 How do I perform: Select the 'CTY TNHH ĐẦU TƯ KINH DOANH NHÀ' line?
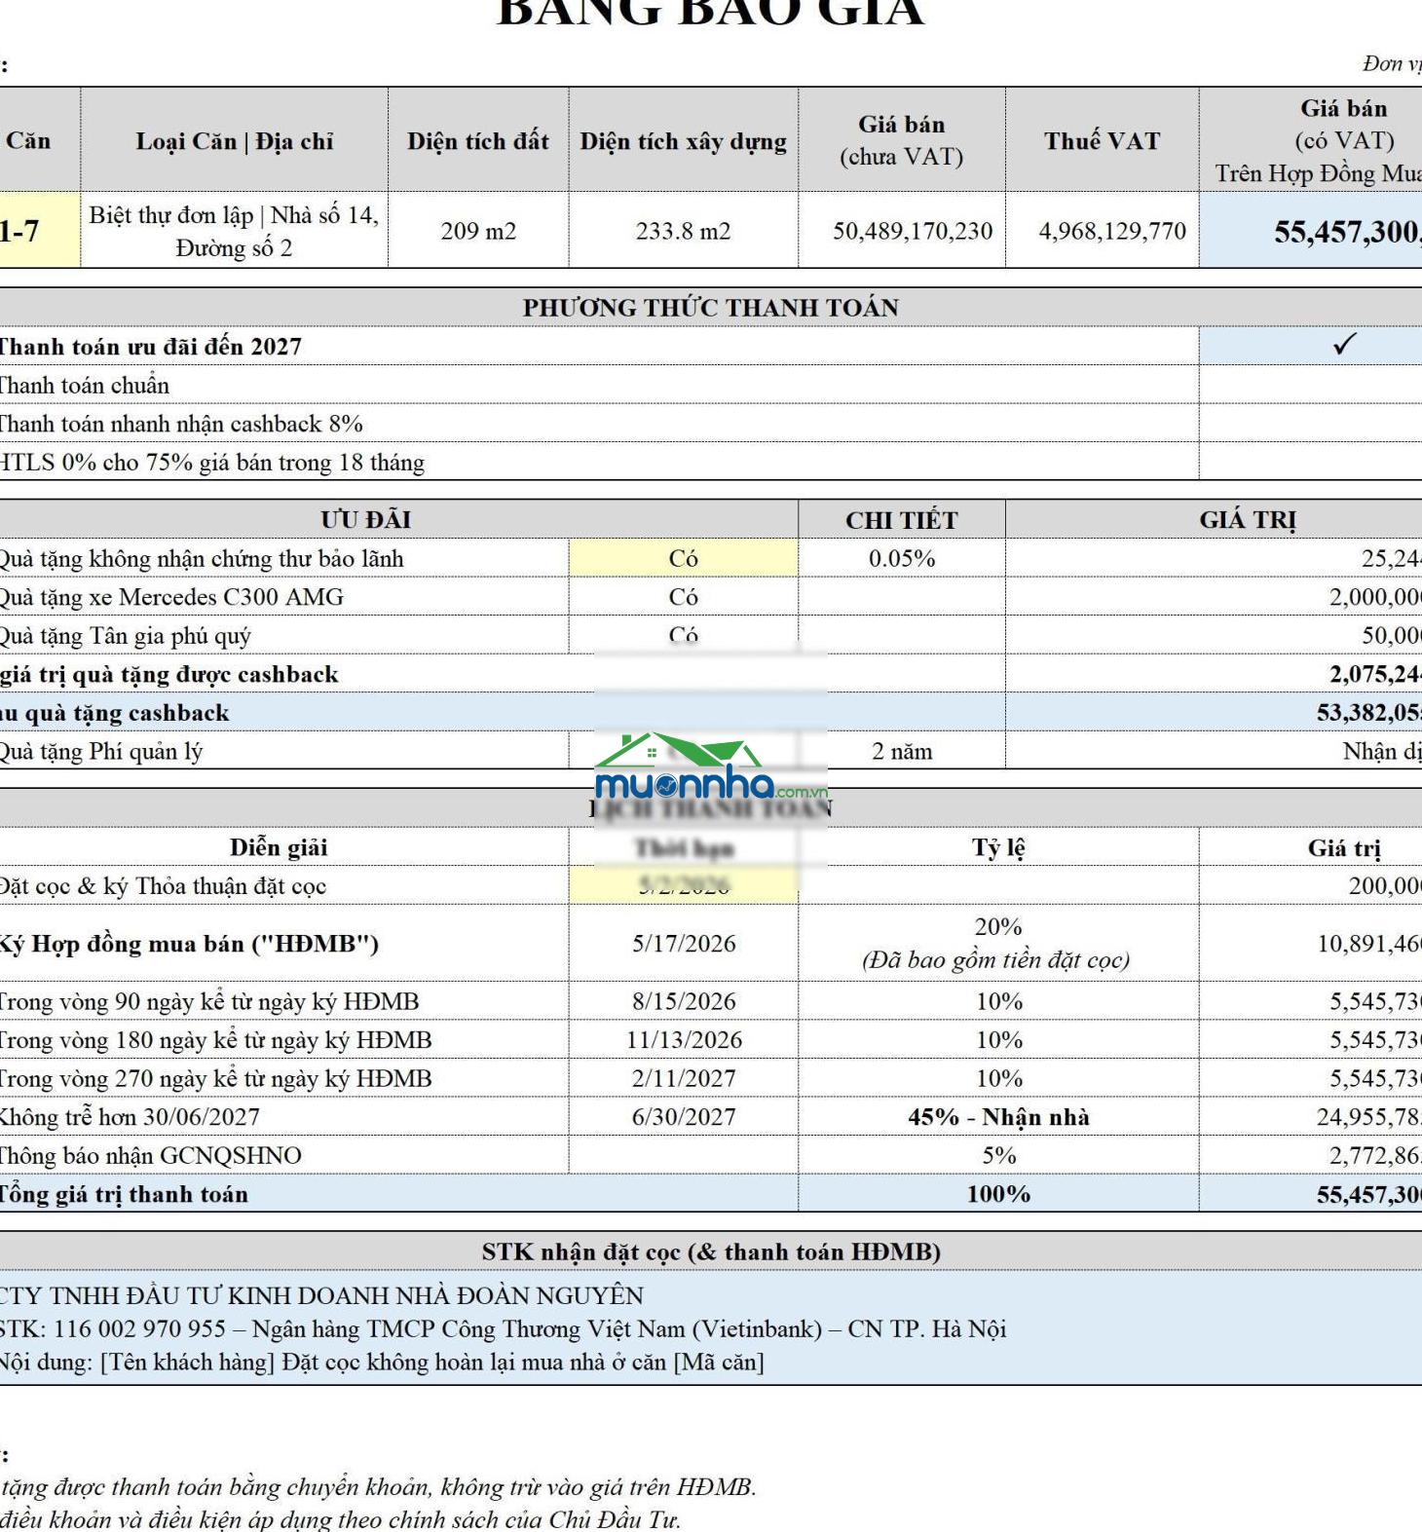(x=321, y=1295)
